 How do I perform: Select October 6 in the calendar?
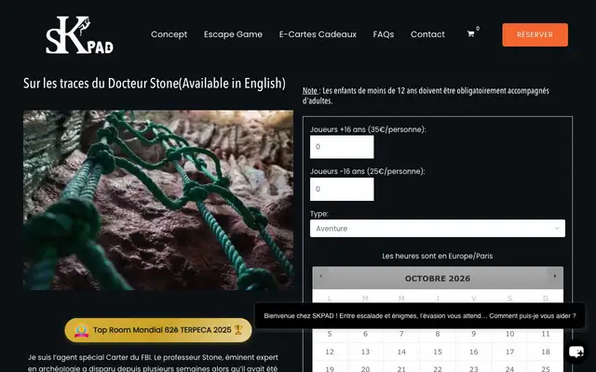click(365, 334)
